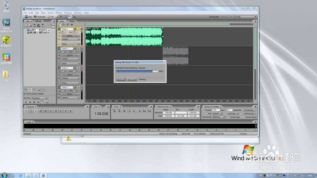Click the Advanced... button
Image resolution: width=317 pixels, height=178 pixels.
point(249,110)
